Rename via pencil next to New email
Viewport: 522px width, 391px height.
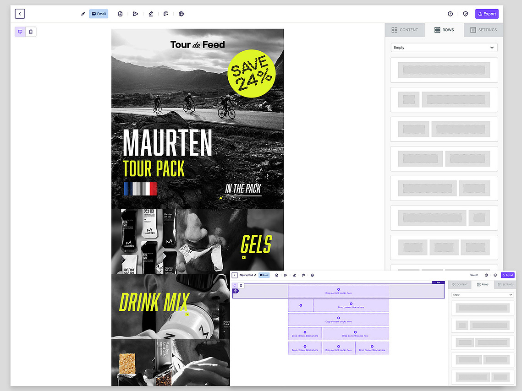pos(255,275)
